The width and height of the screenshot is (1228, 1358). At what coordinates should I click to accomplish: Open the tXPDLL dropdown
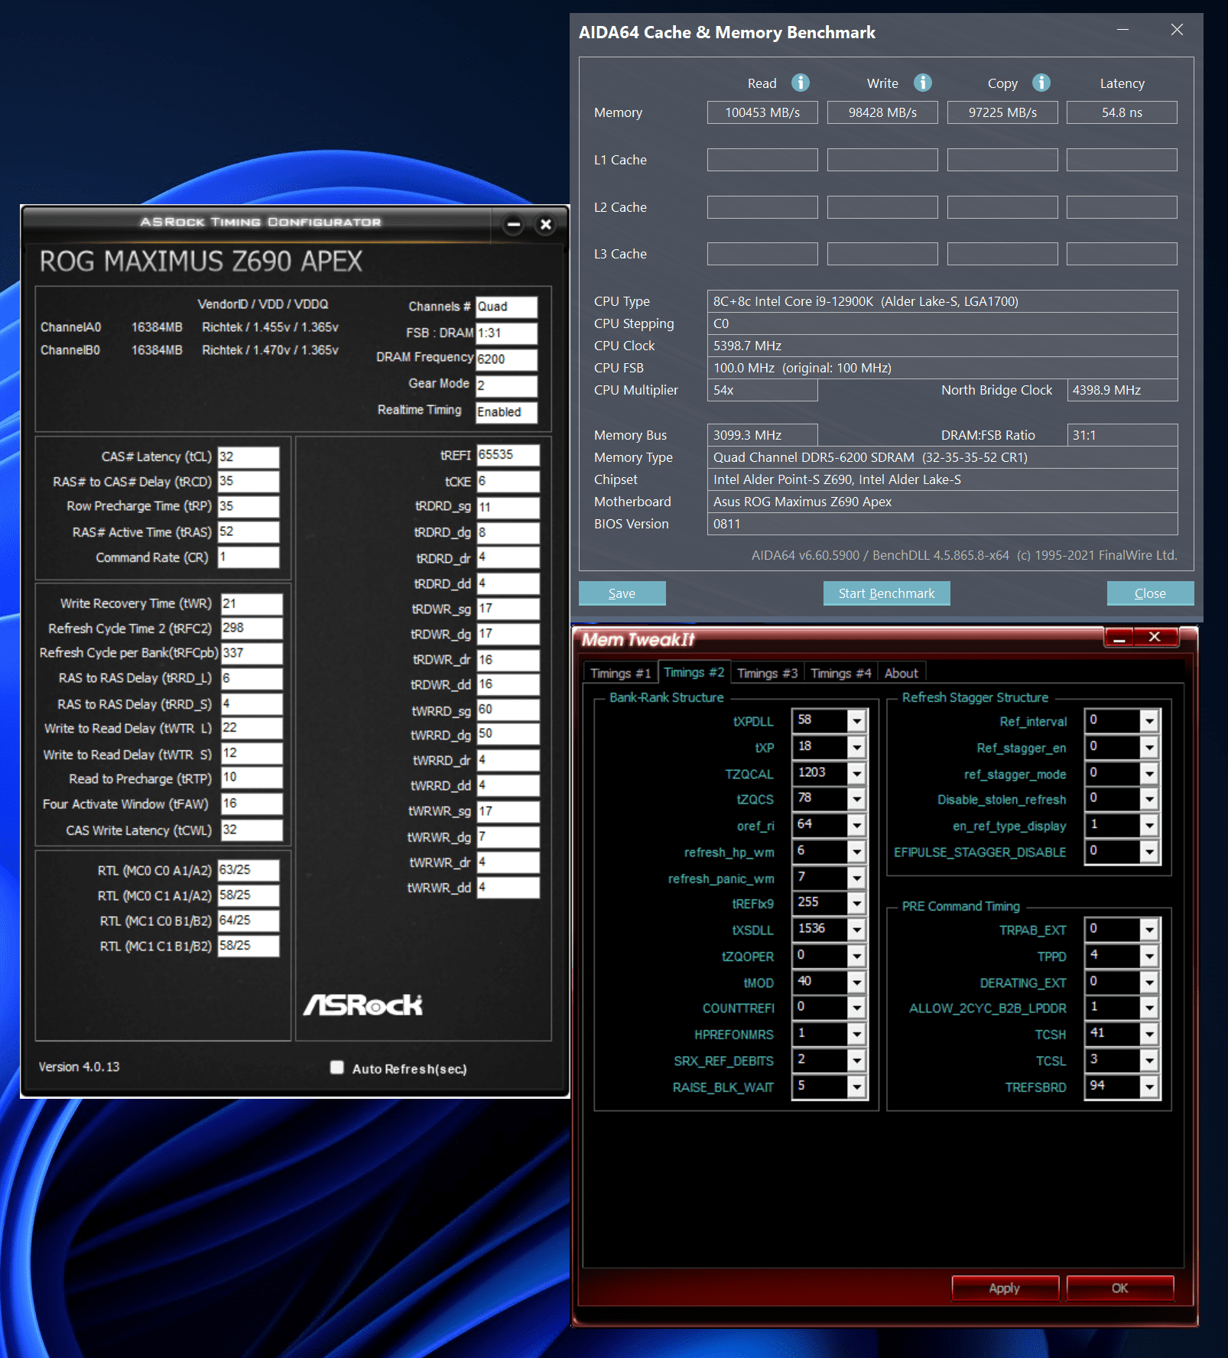point(857,721)
